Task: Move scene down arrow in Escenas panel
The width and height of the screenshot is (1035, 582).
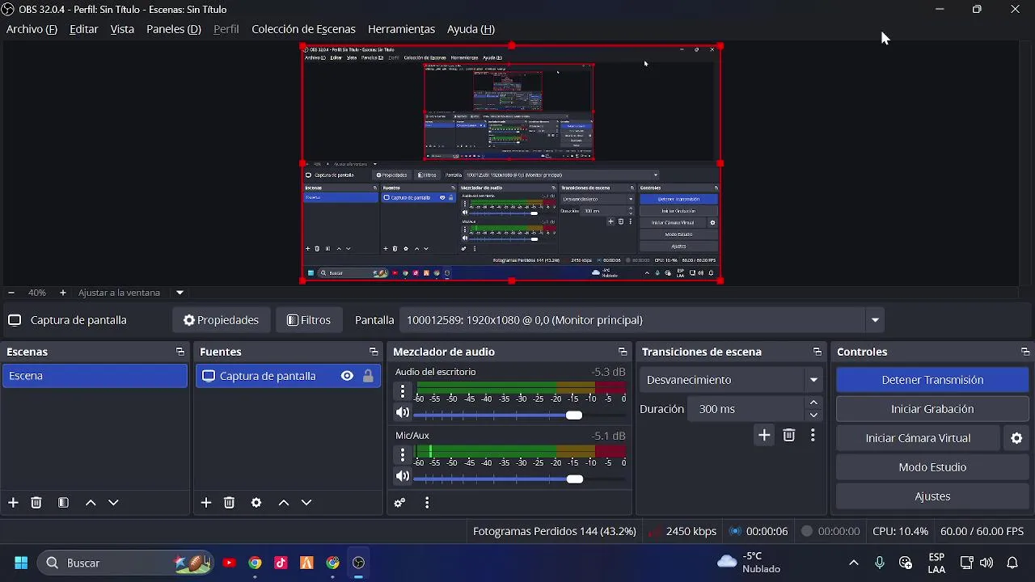Action: click(113, 503)
